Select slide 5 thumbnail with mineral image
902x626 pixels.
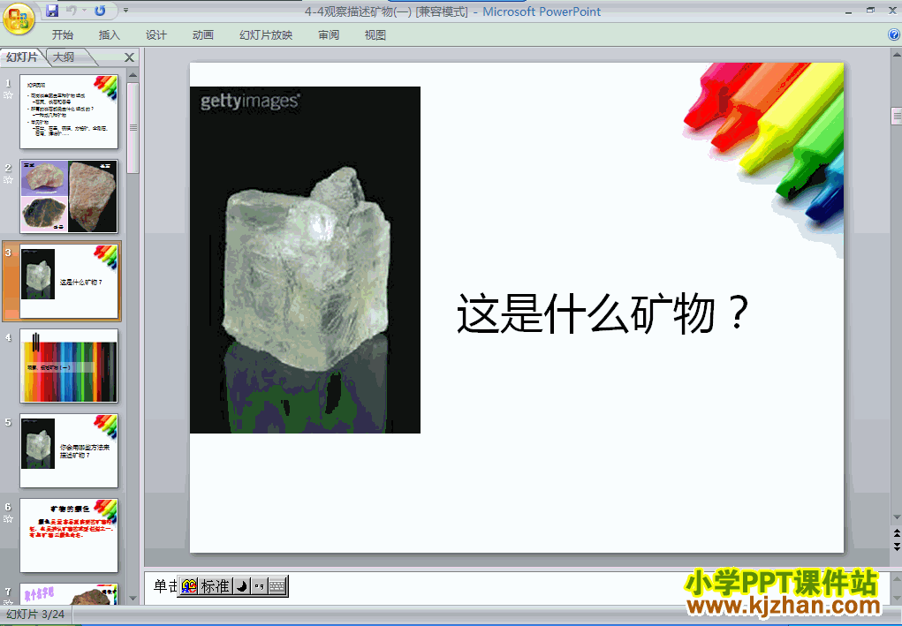[69, 450]
